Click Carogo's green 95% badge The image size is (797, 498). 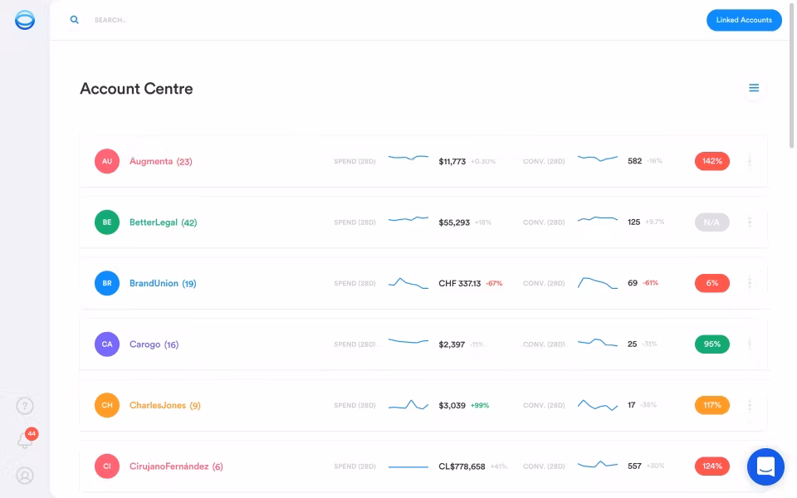[x=711, y=344]
